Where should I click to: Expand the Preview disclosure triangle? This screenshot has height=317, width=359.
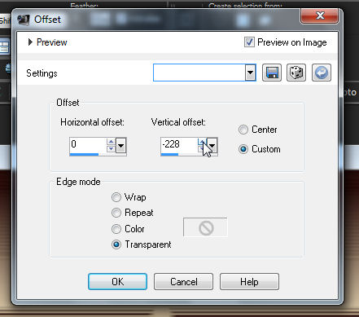pos(30,42)
